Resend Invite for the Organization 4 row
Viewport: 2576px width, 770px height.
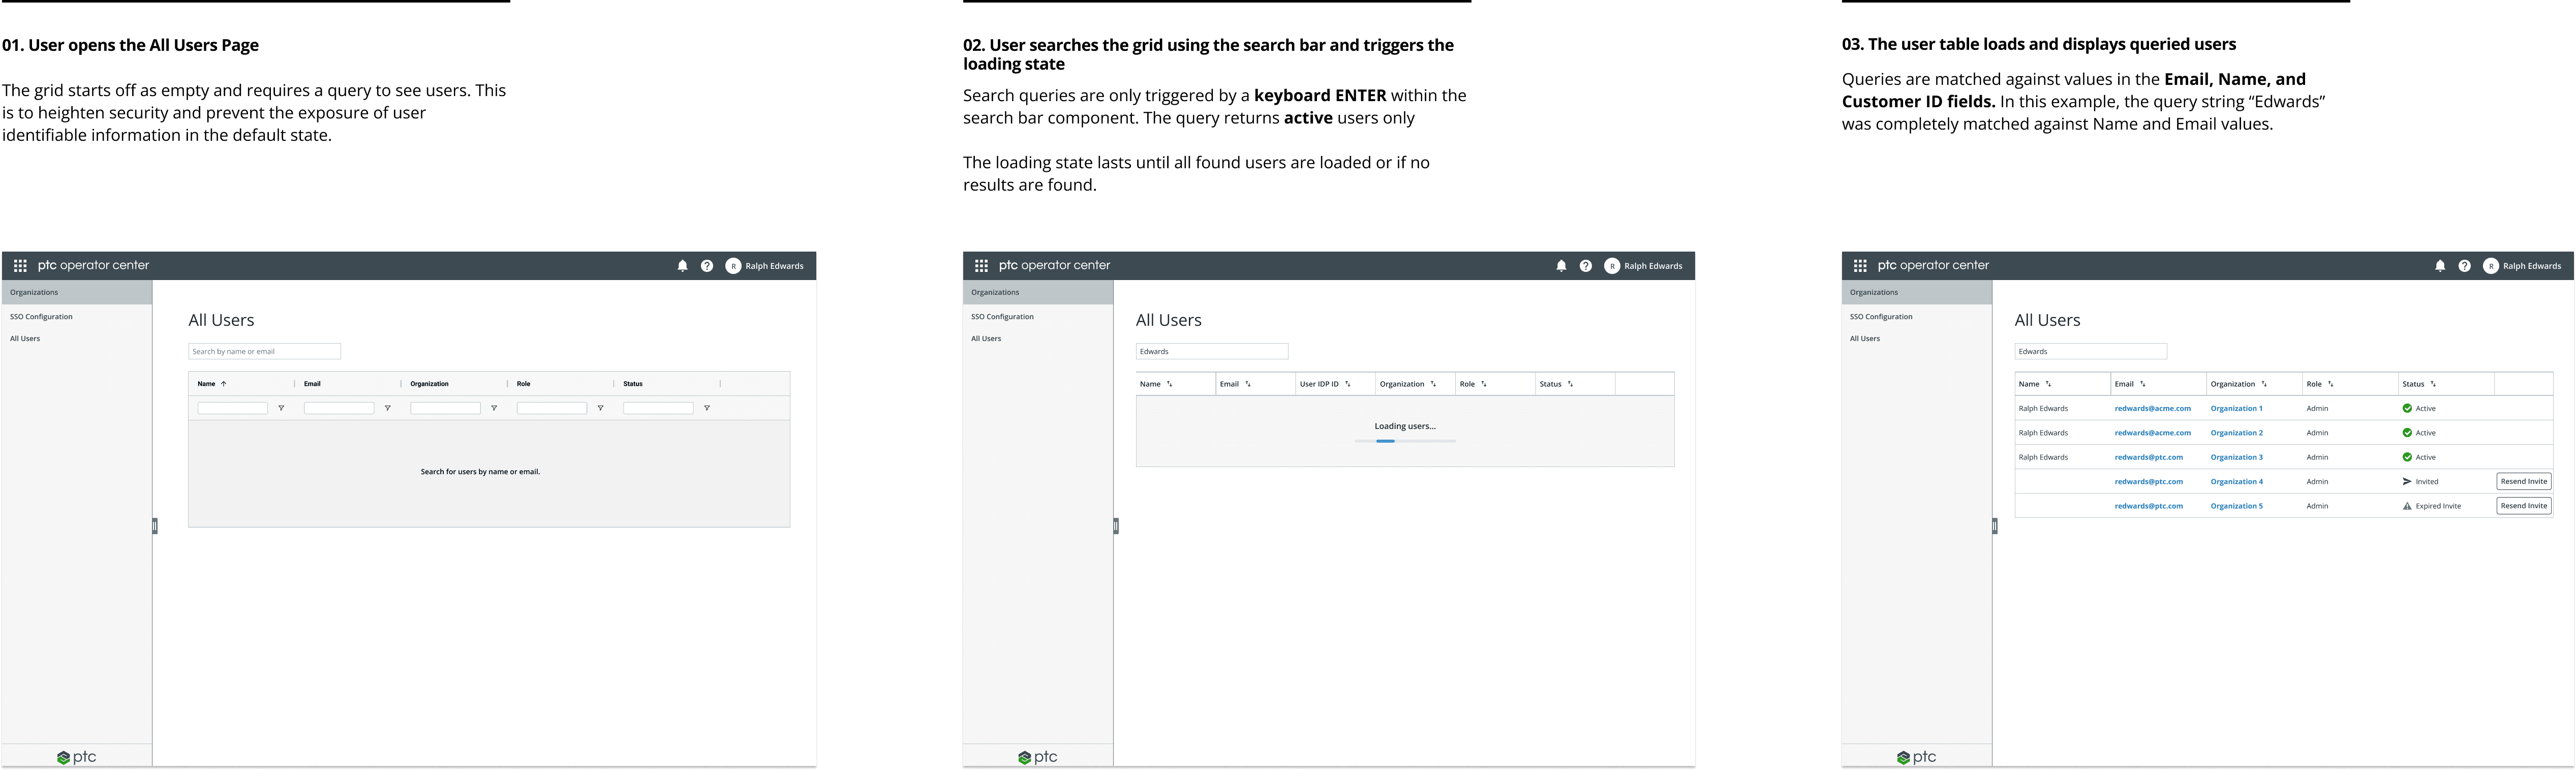coord(2523,482)
